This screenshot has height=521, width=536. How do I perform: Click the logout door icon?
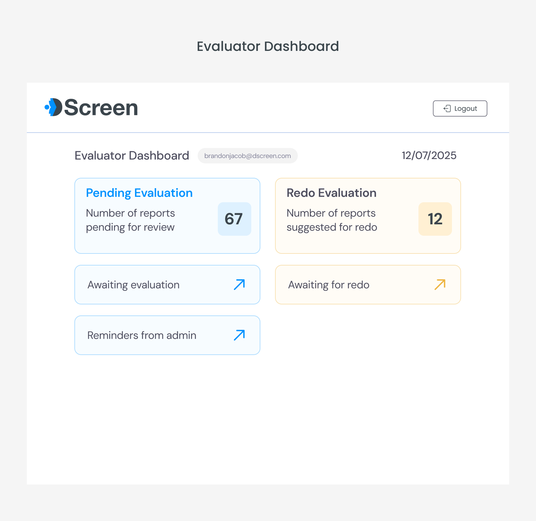tap(447, 108)
